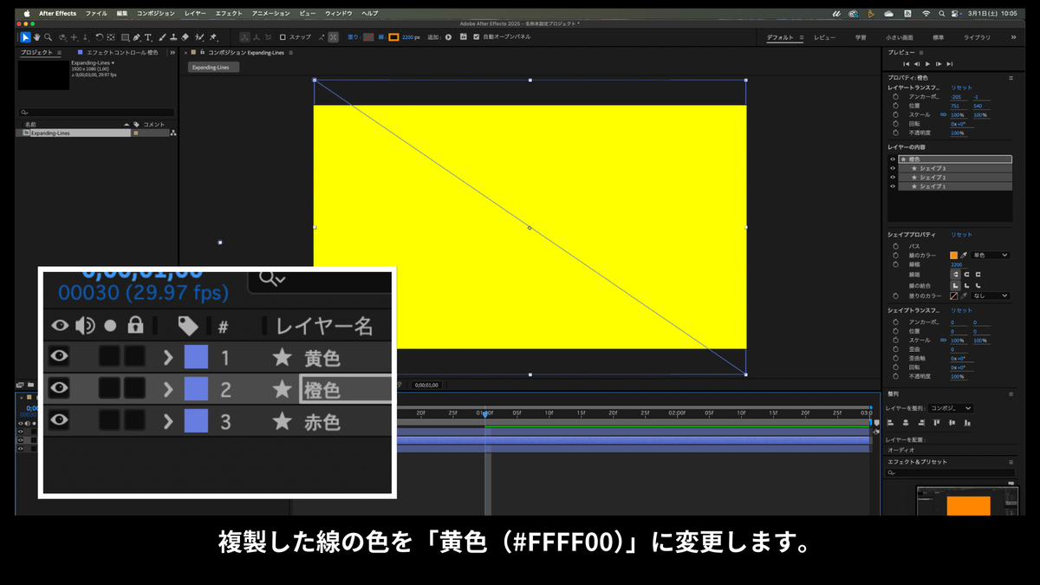Open the コンポジション menu
Viewport: 1040px width, 585px height.
pos(156,14)
